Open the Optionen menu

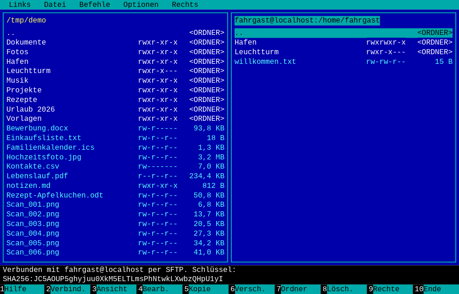tap(141, 5)
